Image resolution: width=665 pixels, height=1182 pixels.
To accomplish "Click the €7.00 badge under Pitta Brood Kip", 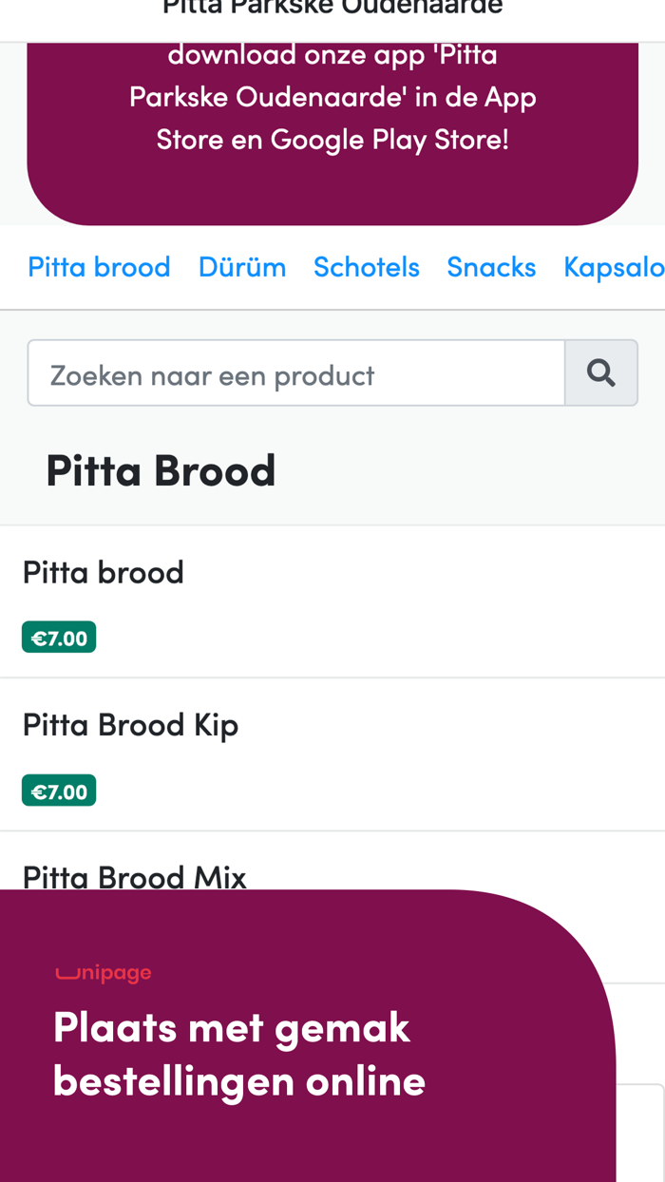I will coord(59,790).
